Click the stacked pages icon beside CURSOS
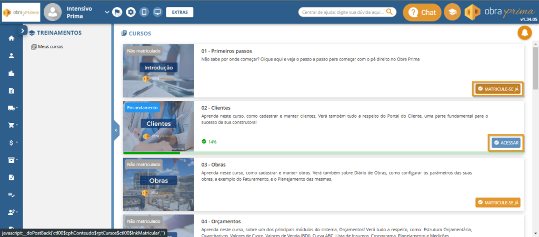Image resolution: width=539 pixels, height=237 pixels. pyautogui.click(x=124, y=34)
